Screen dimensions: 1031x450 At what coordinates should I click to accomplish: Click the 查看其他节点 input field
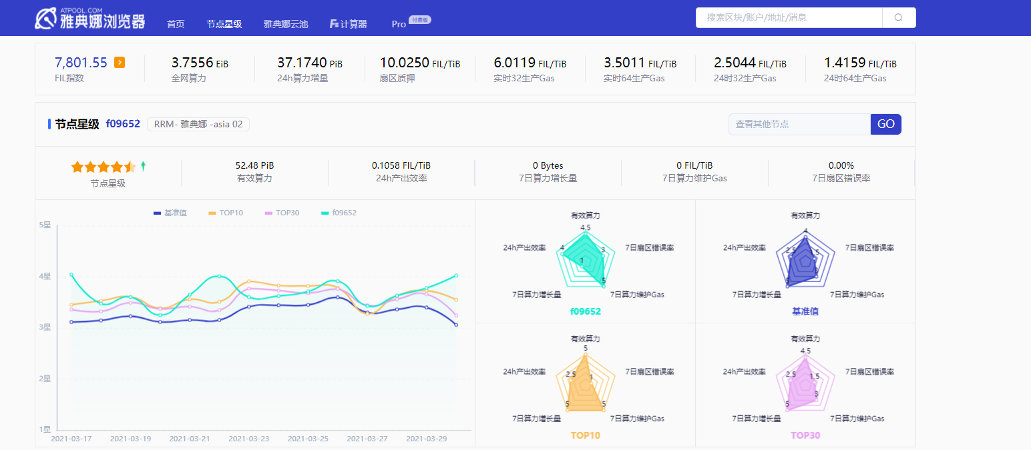click(799, 124)
